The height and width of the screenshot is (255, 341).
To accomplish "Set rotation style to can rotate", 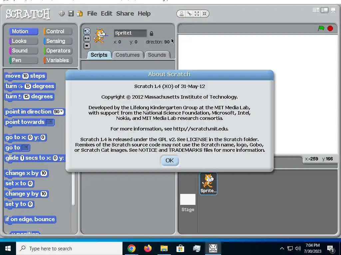I will point(87,31).
